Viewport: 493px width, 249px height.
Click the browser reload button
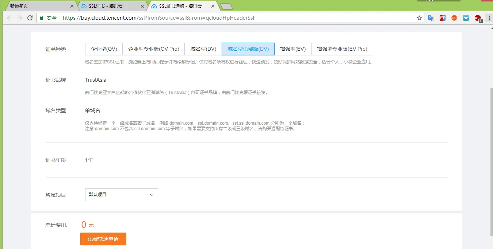(x=30, y=18)
